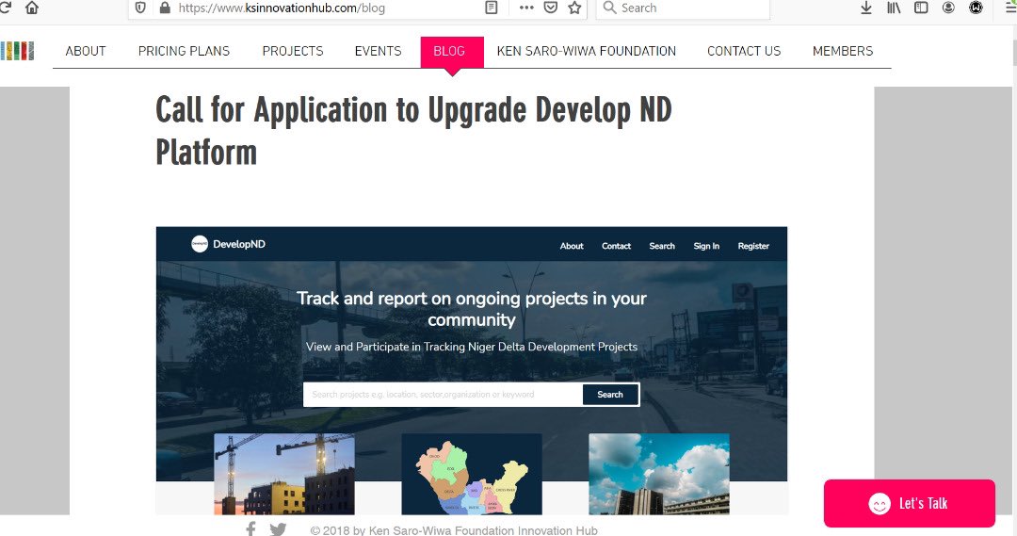Click the Let's Talk chat button
The image size is (1017, 536).
click(910, 504)
